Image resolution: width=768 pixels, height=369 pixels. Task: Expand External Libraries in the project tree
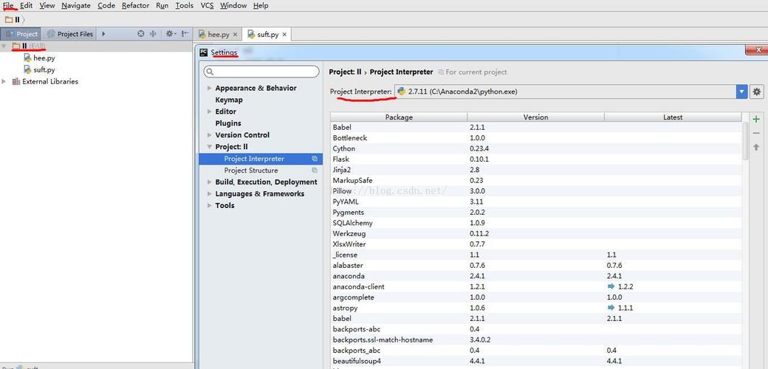point(4,81)
